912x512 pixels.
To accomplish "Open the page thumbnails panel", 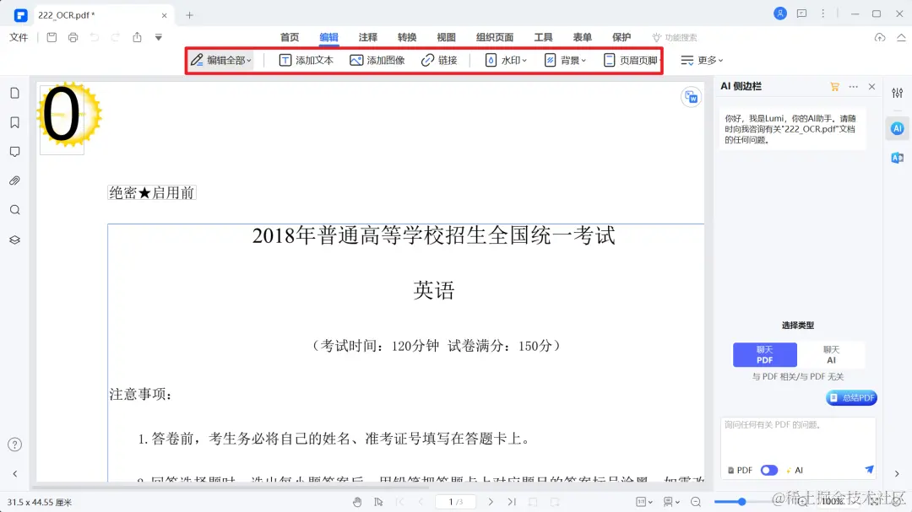I will 14,93.
